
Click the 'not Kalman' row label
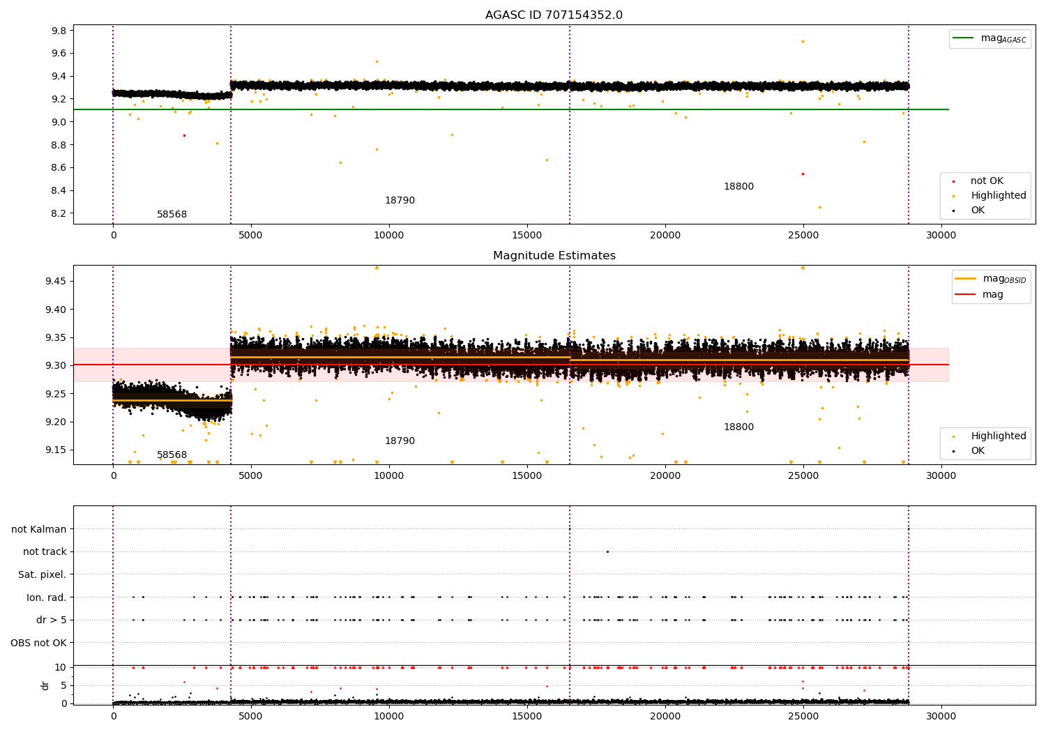pyautogui.click(x=39, y=529)
